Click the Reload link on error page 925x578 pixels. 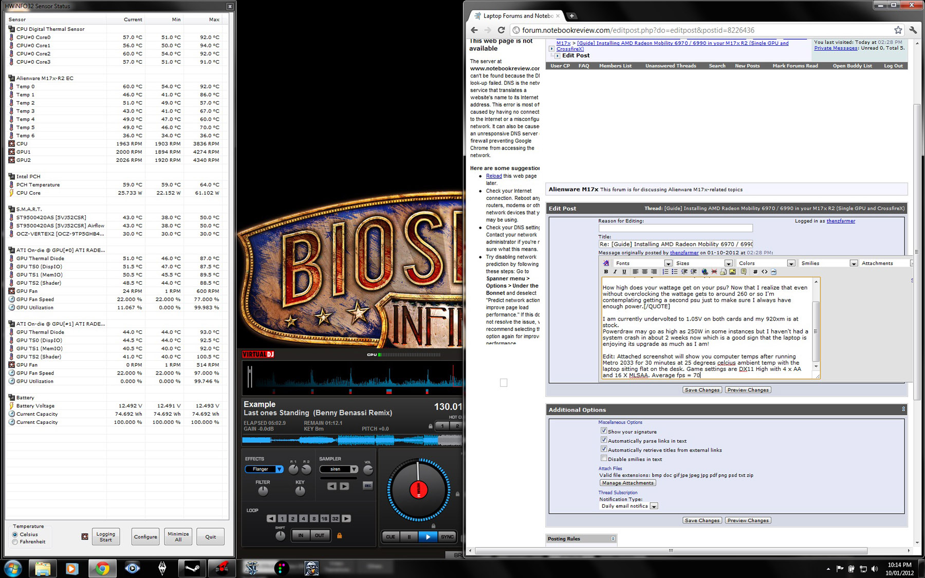(x=494, y=176)
